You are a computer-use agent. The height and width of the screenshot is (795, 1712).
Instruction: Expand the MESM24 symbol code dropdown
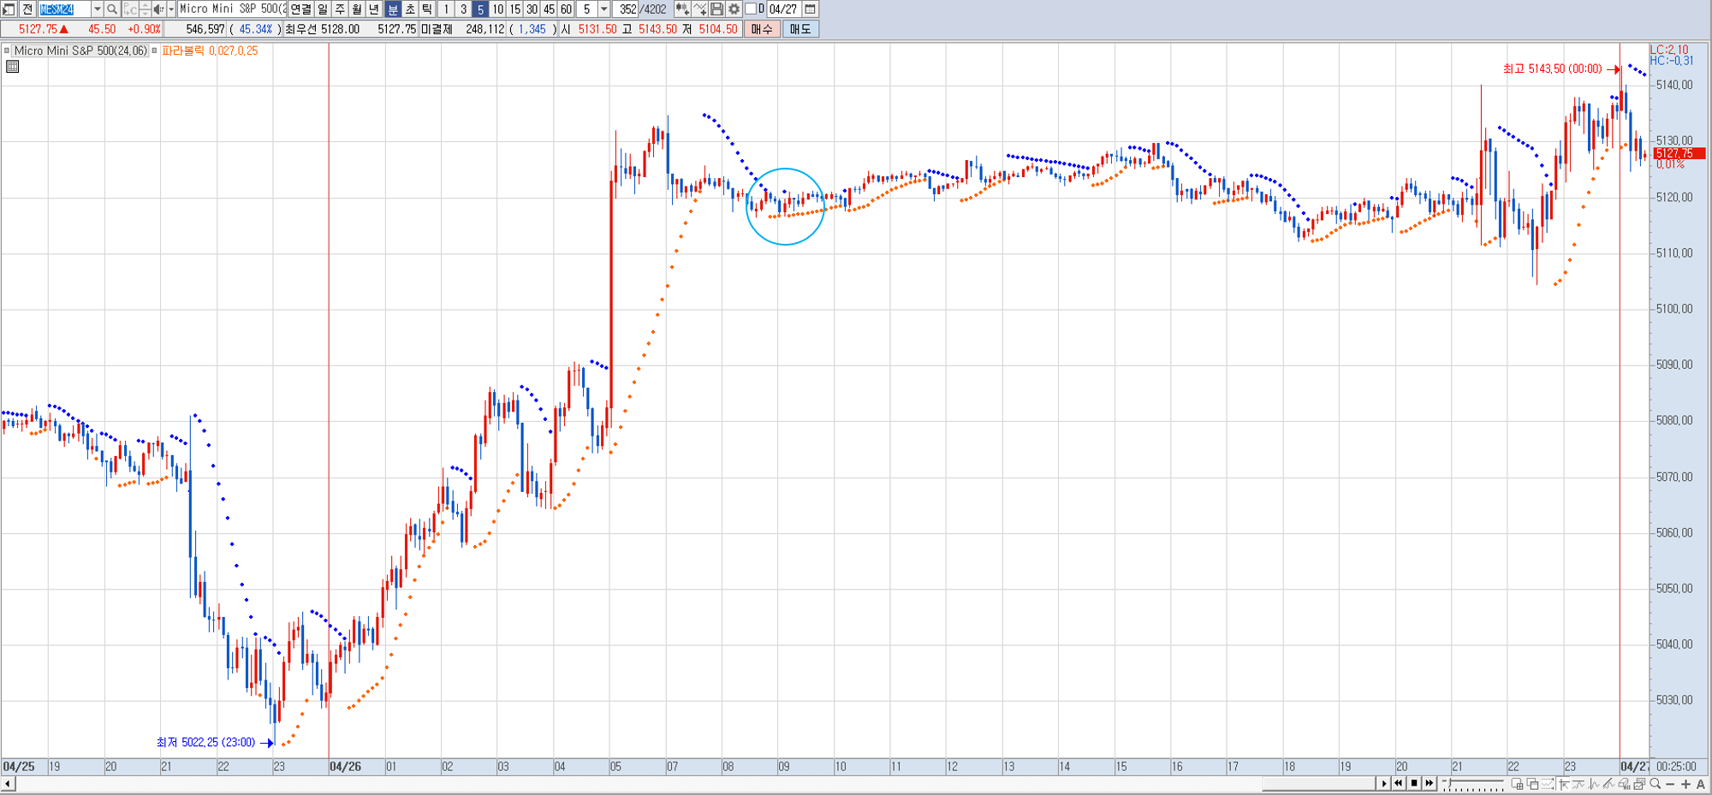(97, 9)
